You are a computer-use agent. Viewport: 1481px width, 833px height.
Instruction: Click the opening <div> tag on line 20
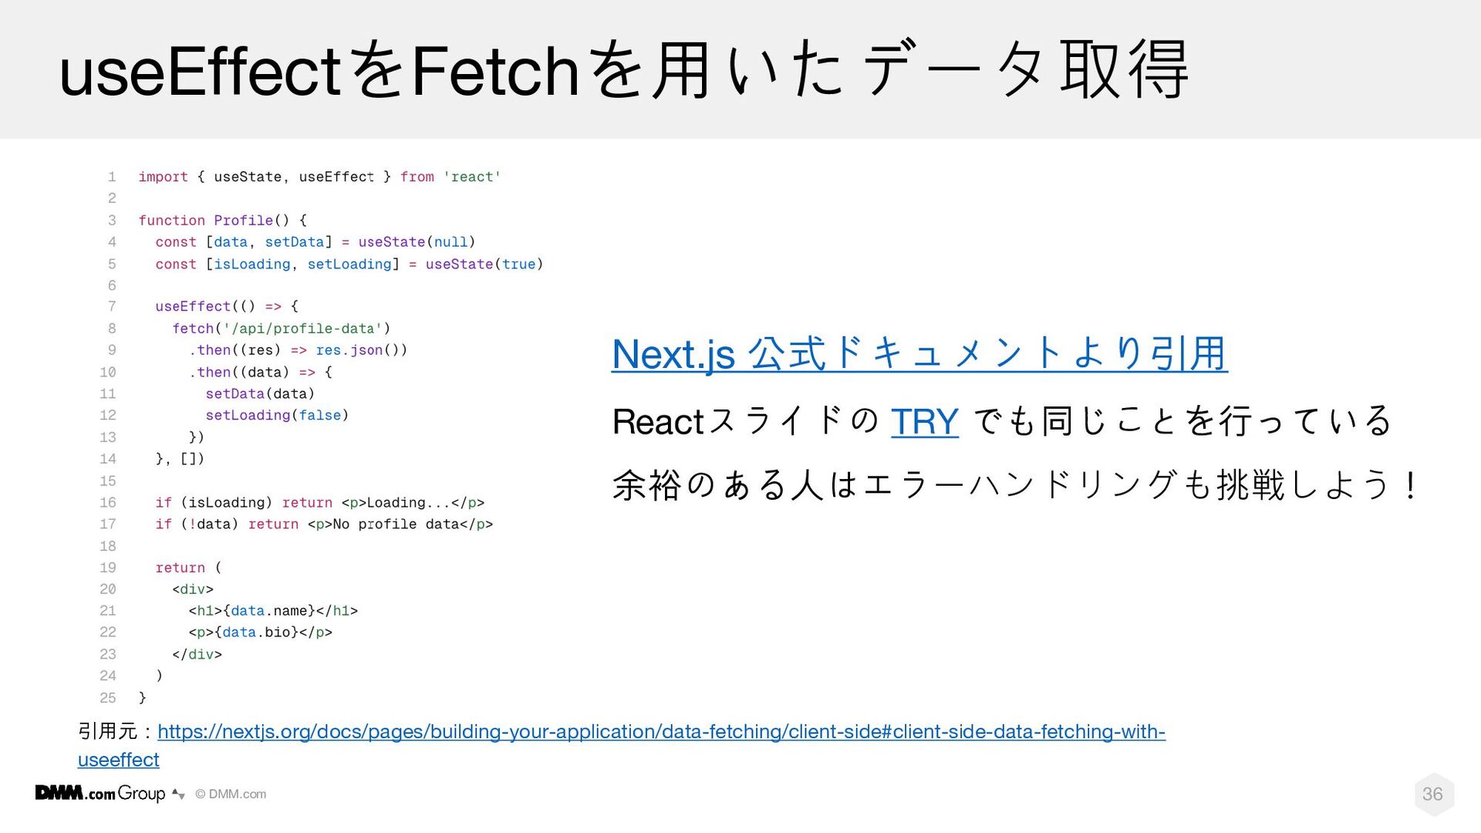[193, 589]
